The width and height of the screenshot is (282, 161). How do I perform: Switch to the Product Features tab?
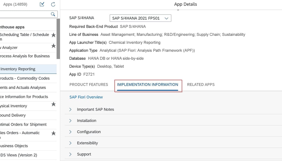(x=89, y=84)
